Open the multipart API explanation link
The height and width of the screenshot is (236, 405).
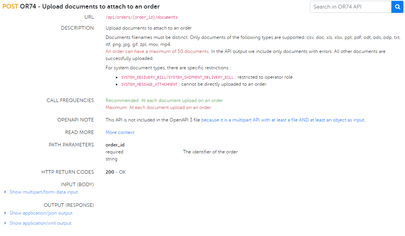point(283,120)
